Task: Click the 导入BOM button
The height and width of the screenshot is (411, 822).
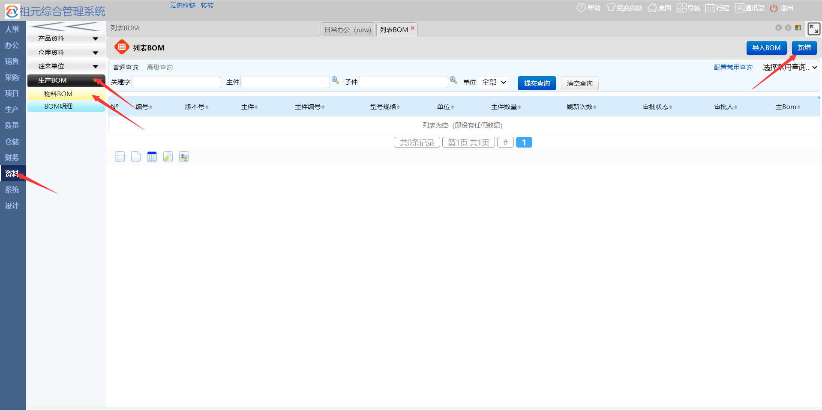Action: [766, 48]
